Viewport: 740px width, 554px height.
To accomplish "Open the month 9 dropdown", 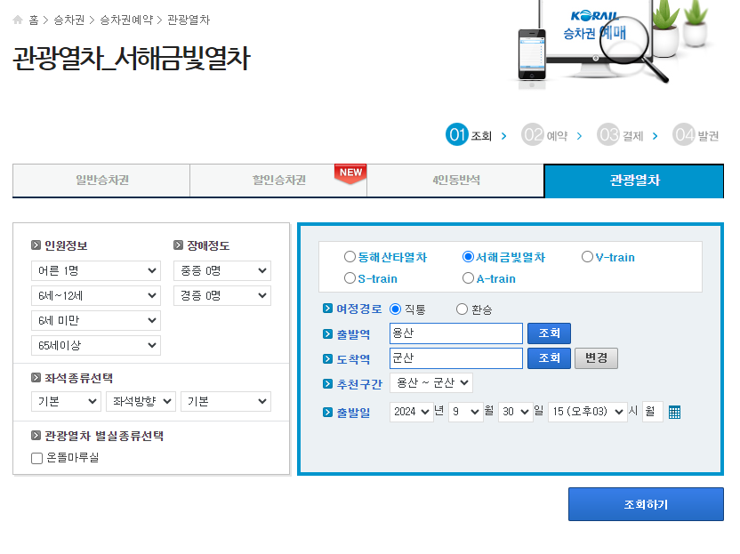I will pyautogui.click(x=465, y=412).
